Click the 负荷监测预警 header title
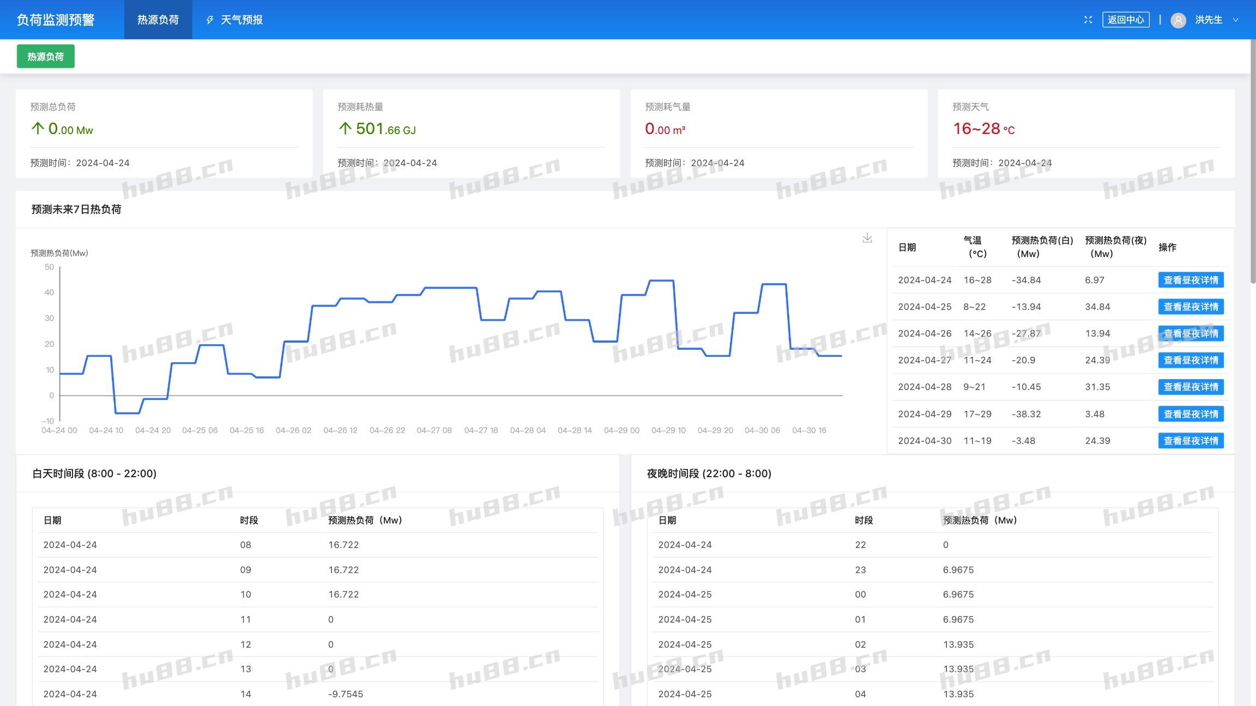 click(56, 20)
